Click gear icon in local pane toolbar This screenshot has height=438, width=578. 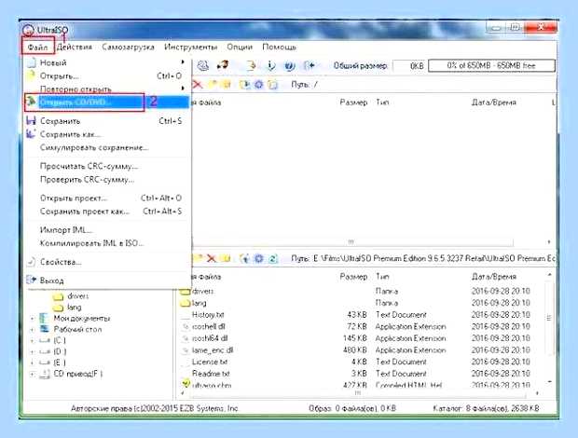point(259,258)
